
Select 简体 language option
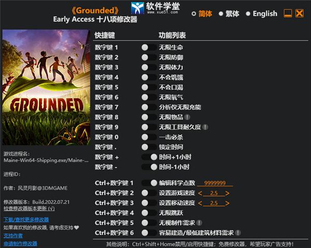202,13
